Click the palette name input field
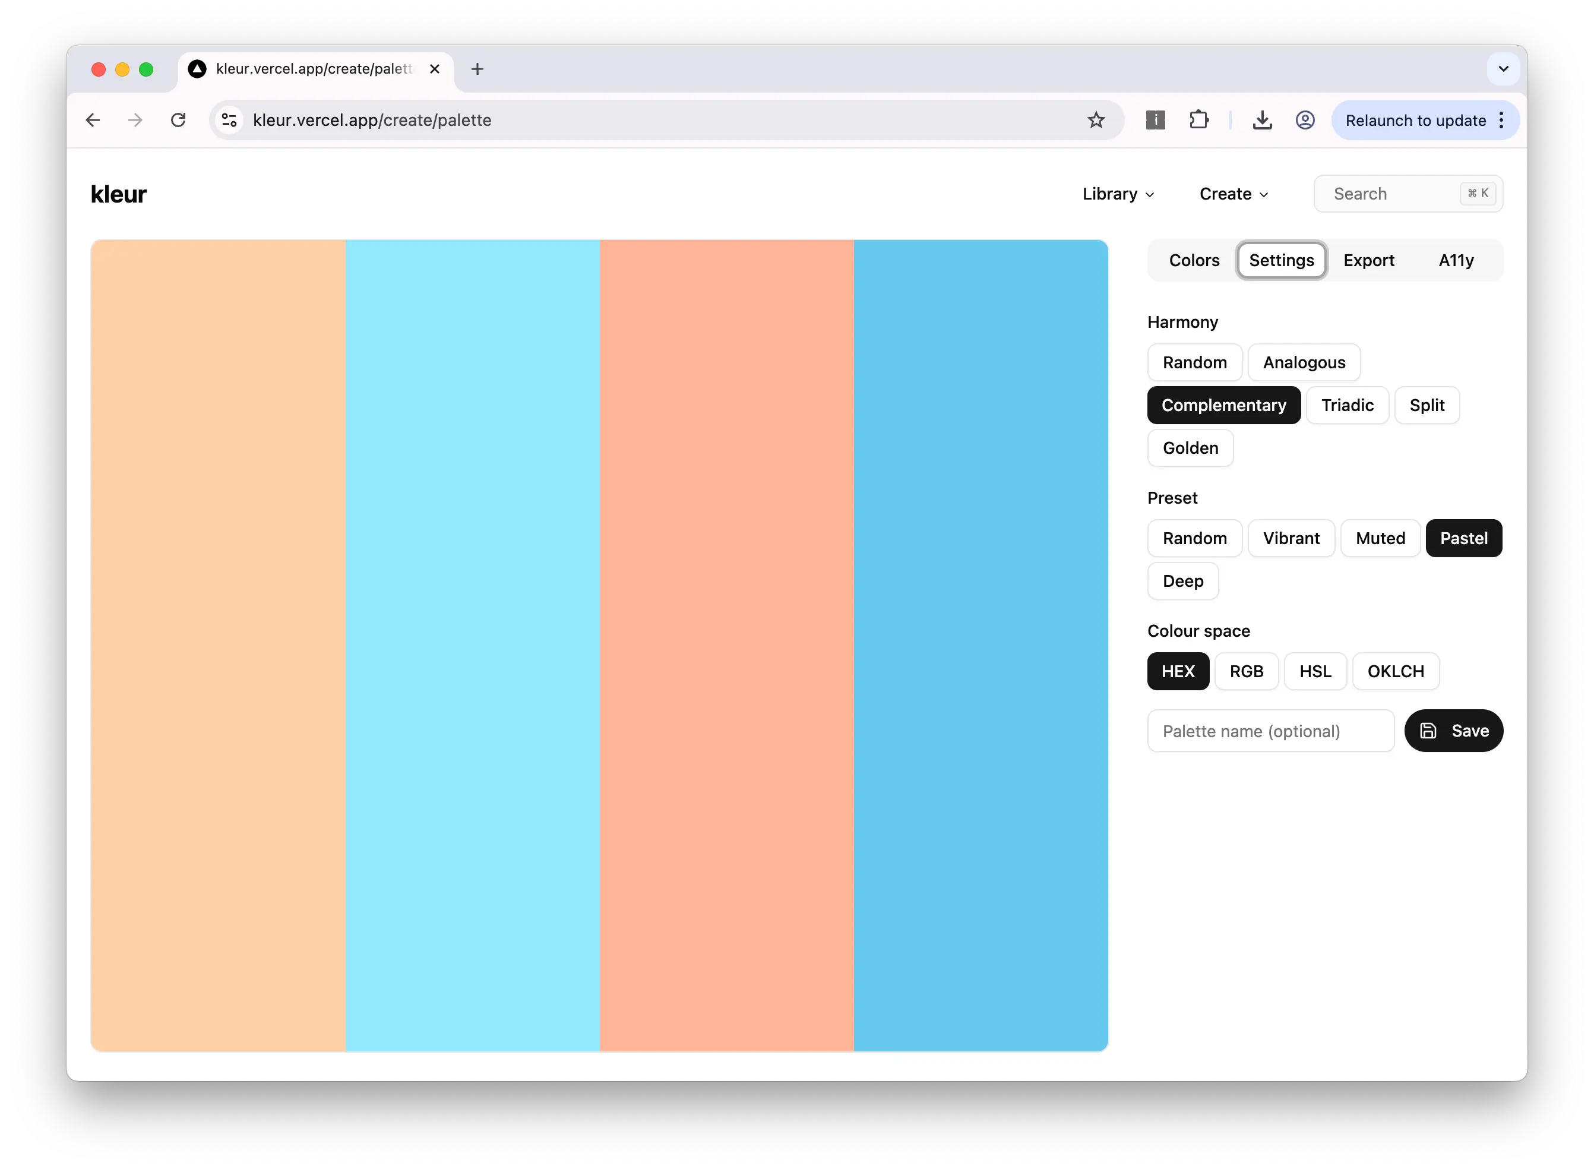This screenshot has height=1169, width=1594. pos(1270,730)
